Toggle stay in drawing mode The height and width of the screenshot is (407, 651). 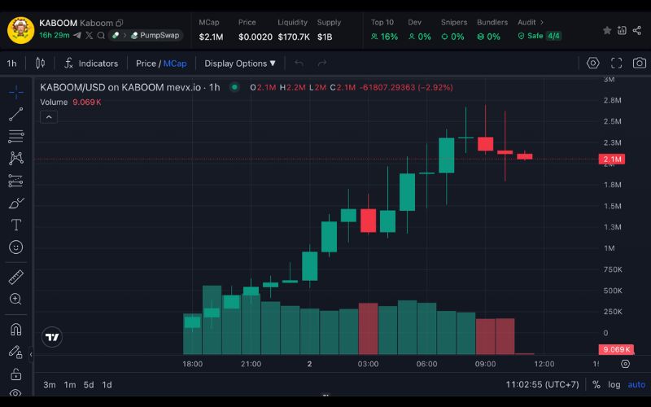(15, 352)
